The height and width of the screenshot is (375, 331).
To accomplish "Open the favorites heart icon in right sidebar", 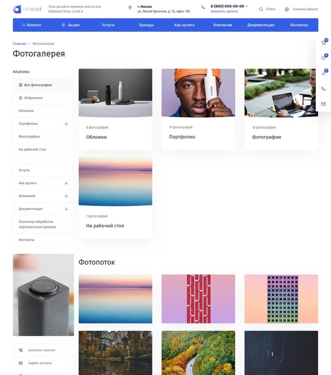I will [323, 58].
